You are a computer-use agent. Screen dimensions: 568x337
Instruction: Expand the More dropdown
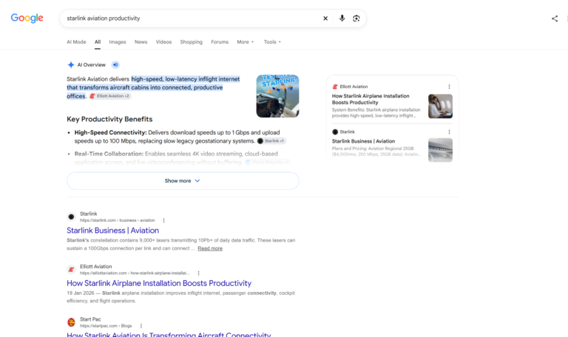click(x=246, y=42)
